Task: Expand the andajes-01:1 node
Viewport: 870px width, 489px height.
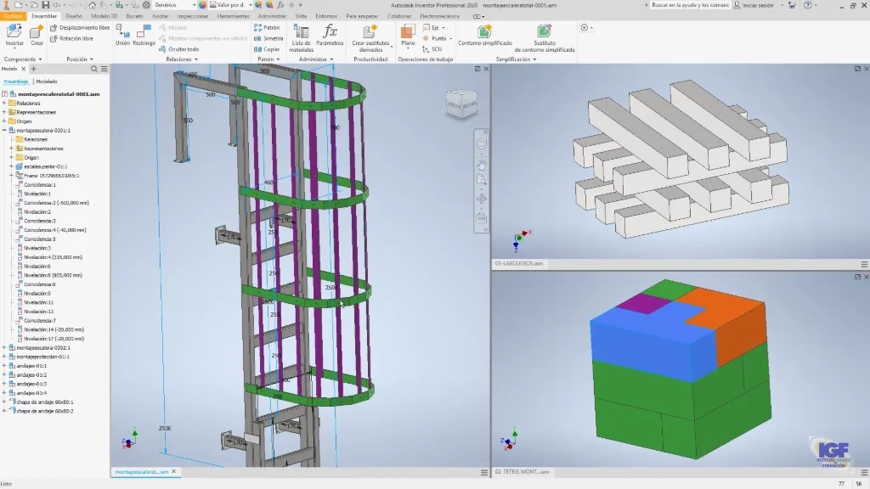Action: [4, 366]
